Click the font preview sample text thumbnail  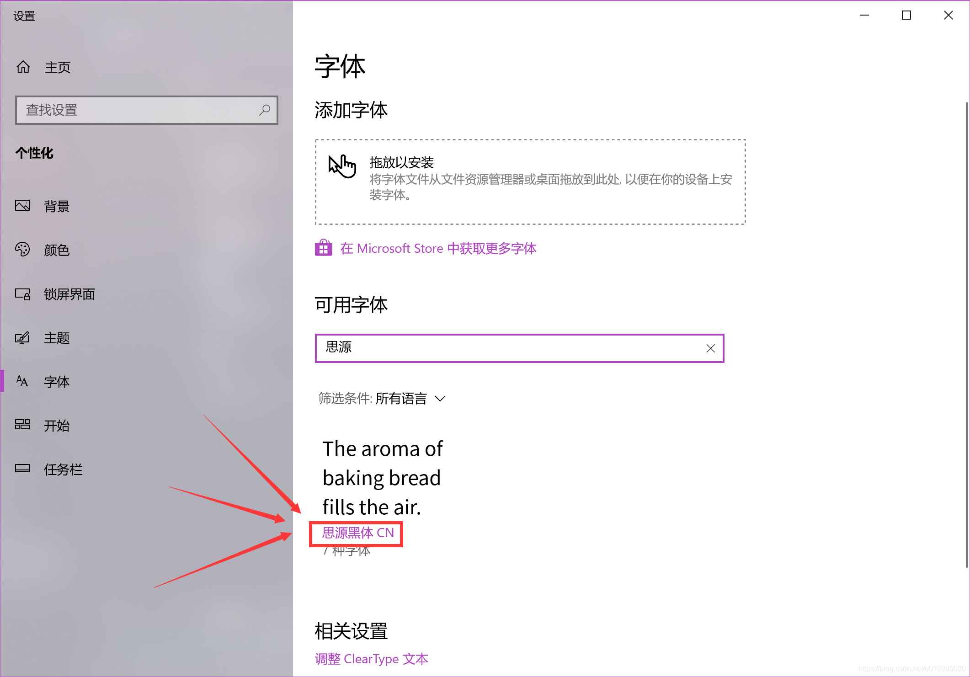[383, 478]
